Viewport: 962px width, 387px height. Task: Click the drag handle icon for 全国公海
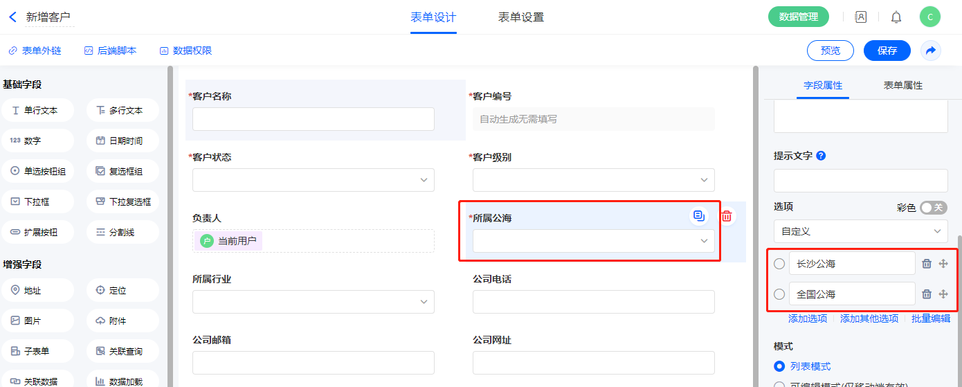click(943, 294)
